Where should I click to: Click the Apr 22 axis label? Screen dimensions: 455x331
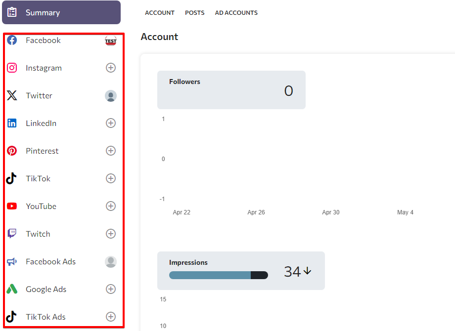[182, 212]
